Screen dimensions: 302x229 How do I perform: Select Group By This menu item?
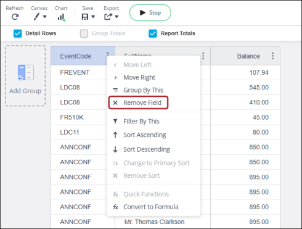click(153, 90)
